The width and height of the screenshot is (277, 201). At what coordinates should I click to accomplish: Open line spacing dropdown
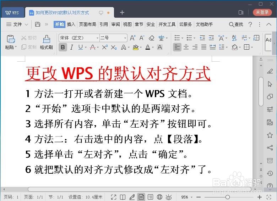(227, 47)
